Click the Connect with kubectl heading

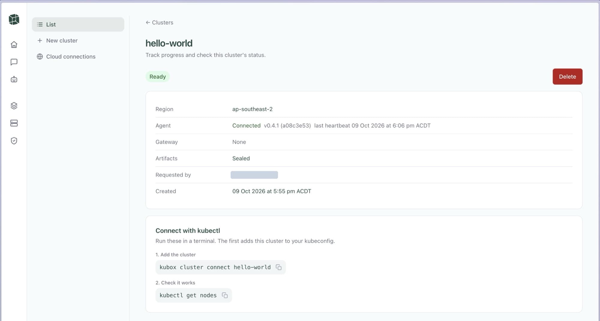point(188,231)
